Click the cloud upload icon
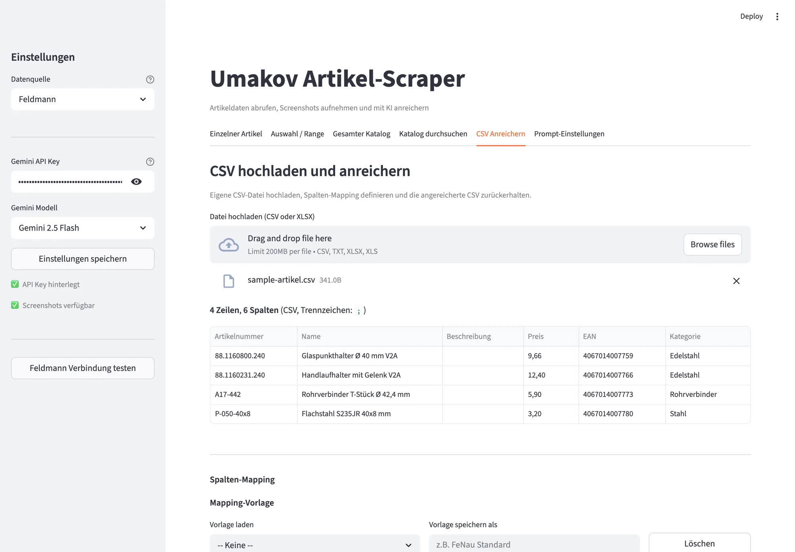The width and height of the screenshot is (795, 552). pos(229,245)
